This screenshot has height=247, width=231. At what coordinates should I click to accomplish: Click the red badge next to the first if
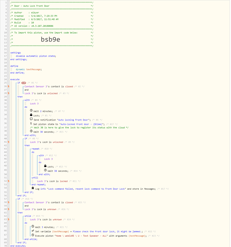24,83
